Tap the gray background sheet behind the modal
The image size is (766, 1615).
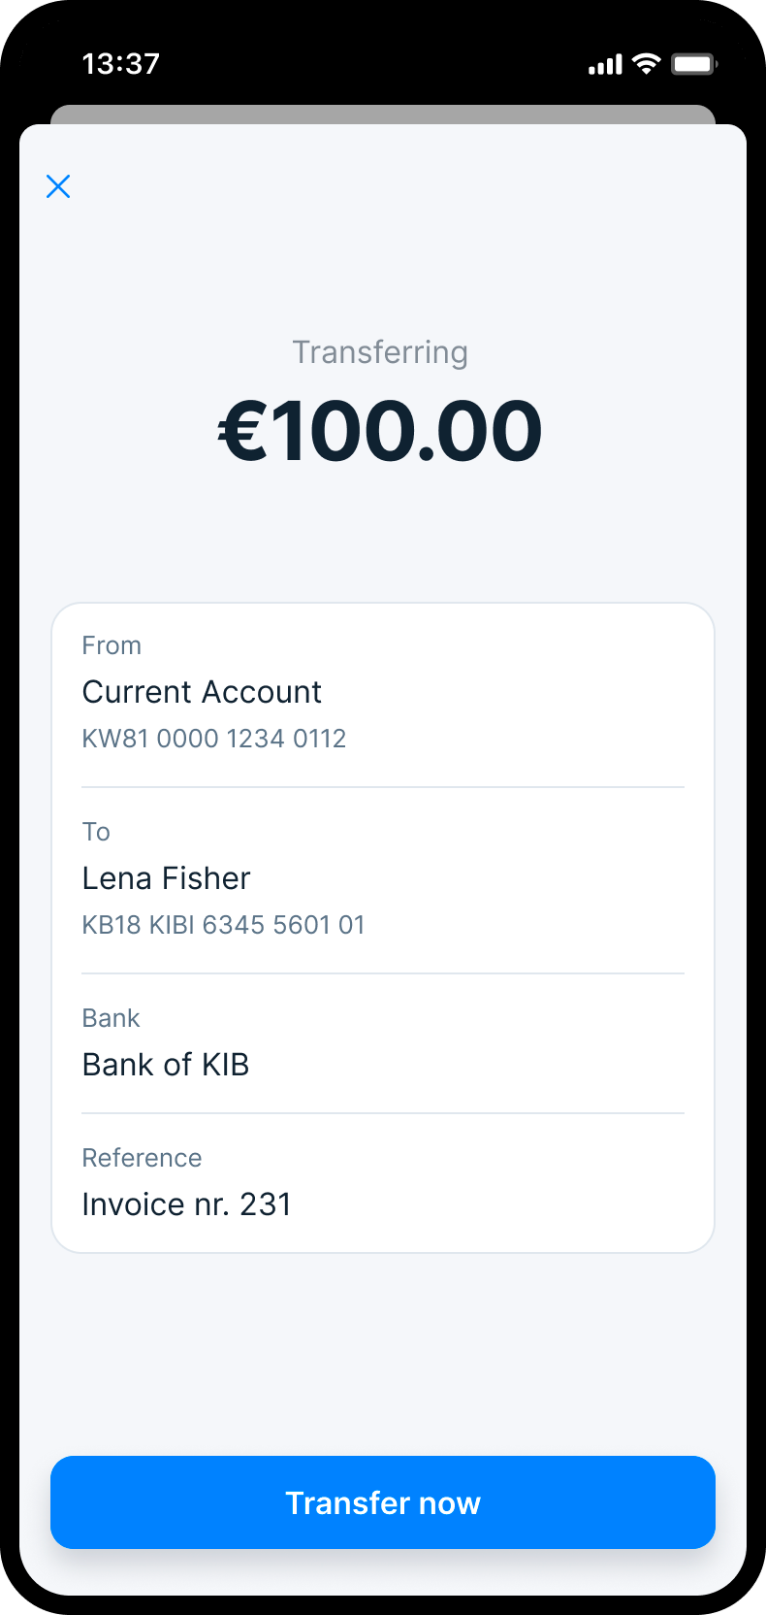click(x=383, y=114)
